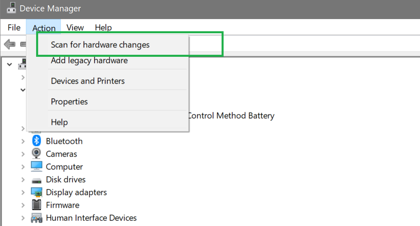Expand the Firmware category arrow
Image resolution: width=420 pixels, height=226 pixels.
coord(23,205)
